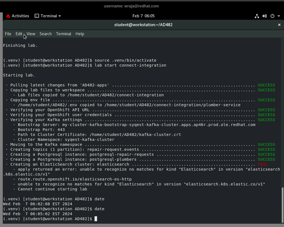Click the red FAIL status text
The width and height of the screenshot is (284, 227).
(x=263, y=164)
